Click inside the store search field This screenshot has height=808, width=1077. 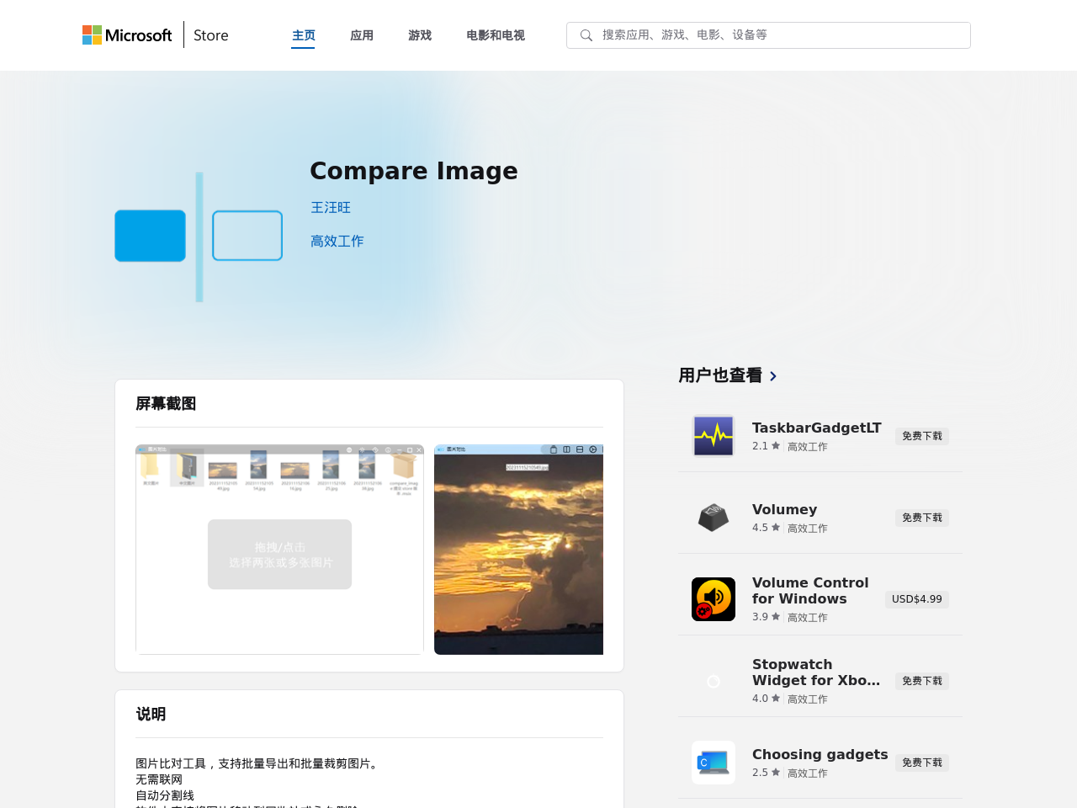click(757, 35)
